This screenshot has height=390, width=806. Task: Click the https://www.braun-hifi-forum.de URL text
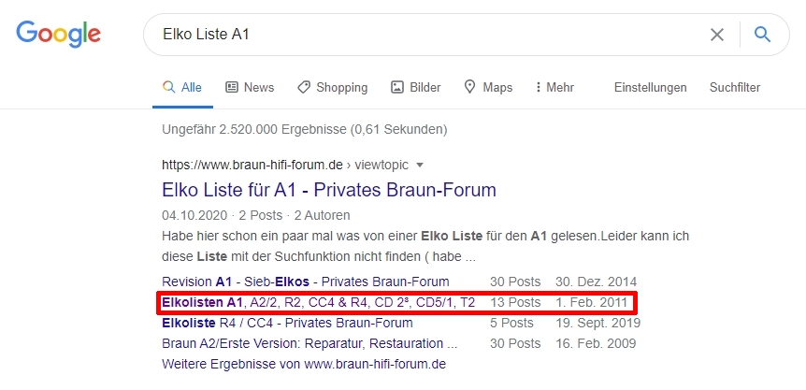point(252,165)
